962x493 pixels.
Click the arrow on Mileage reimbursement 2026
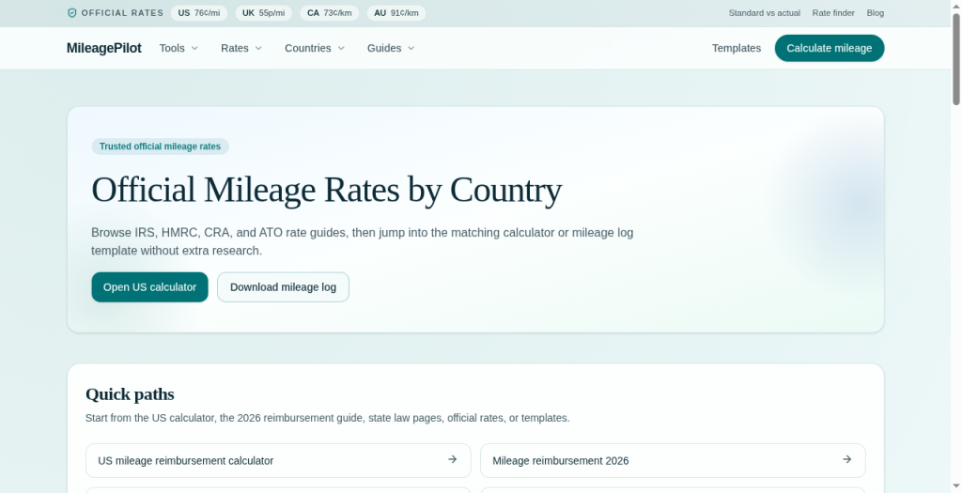coord(846,459)
